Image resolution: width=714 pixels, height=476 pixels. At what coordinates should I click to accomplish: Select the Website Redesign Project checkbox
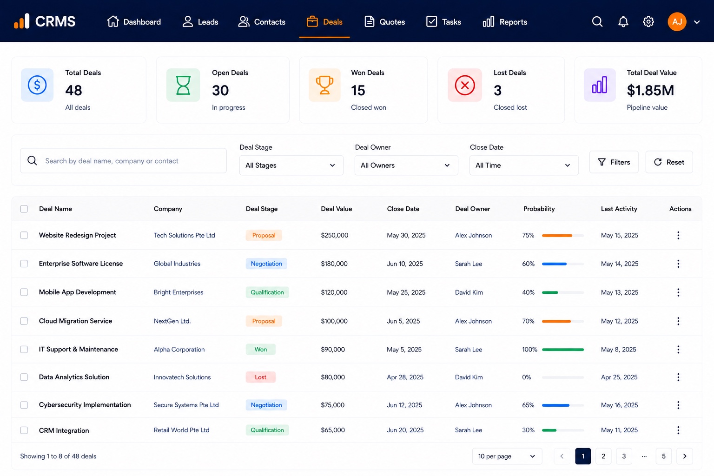[x=24, y=235]
